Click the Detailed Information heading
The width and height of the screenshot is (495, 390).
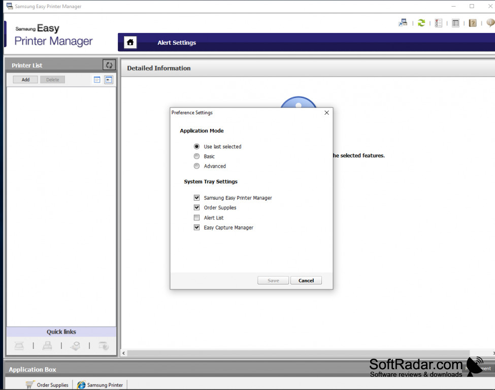(x=159, y=68)
